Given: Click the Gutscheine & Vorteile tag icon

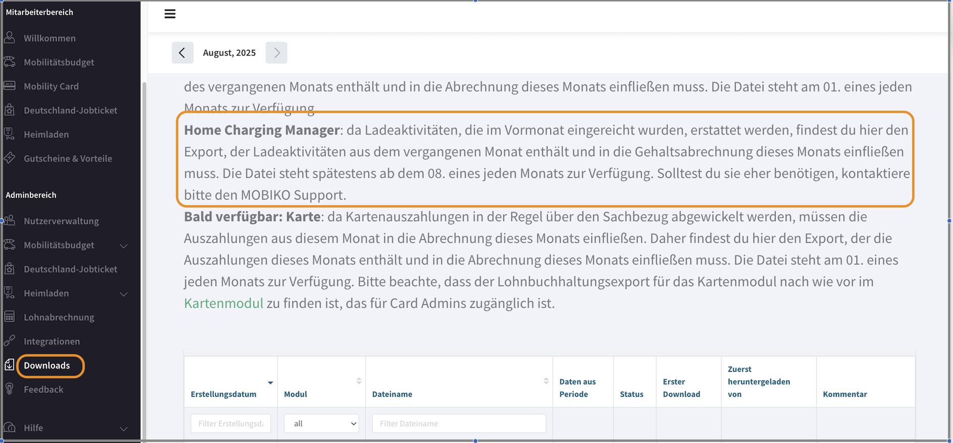Looking at the screenshot, I should [10, 158].
